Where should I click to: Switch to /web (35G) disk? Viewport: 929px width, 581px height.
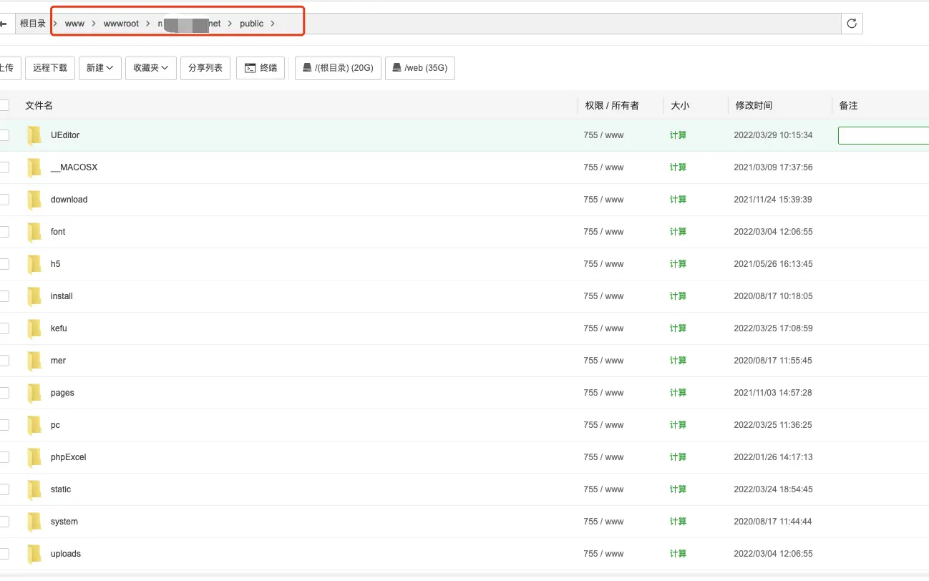(x=420, y=68)
